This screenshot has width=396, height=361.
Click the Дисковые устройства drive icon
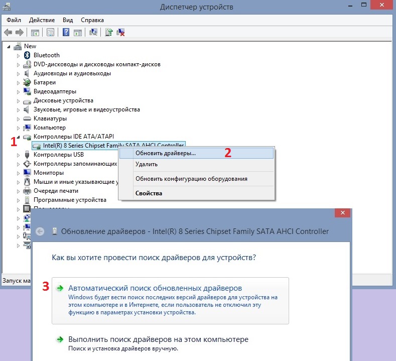click(27, 101)
